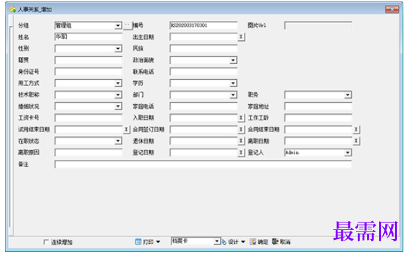Click the 登记日期 text field

tap(203, 152)
